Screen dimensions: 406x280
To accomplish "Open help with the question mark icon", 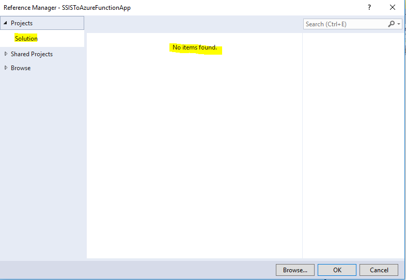I will click(369, 8).
